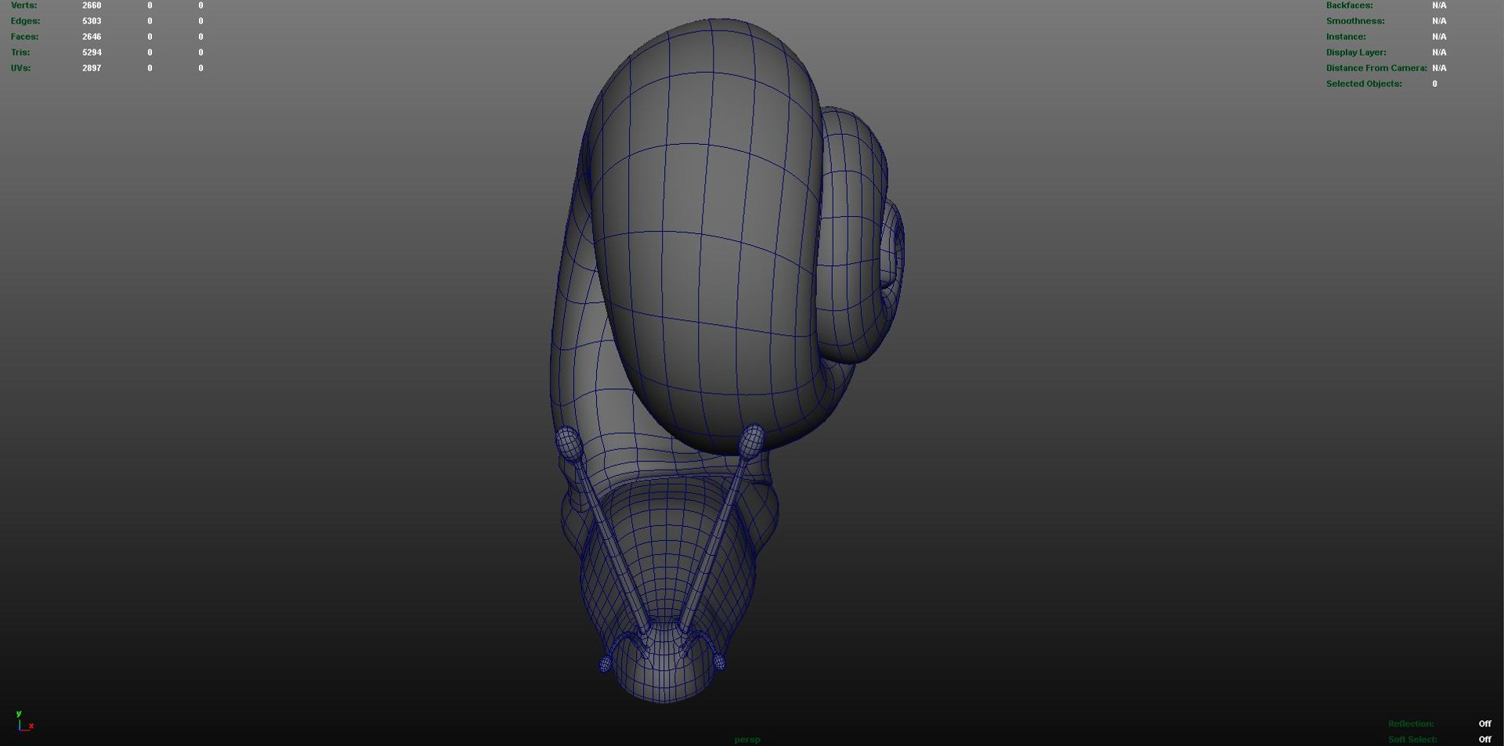Click the Distance From Camera: label

[x=1376, y=68]
